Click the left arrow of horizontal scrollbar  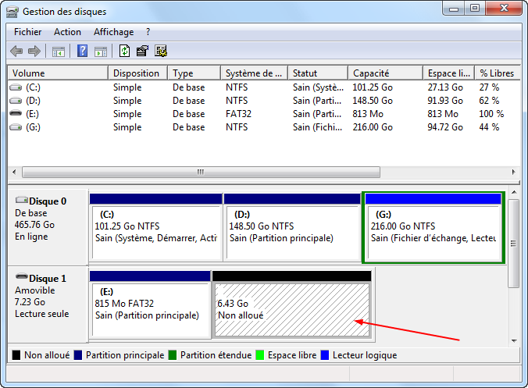point(14,172)
